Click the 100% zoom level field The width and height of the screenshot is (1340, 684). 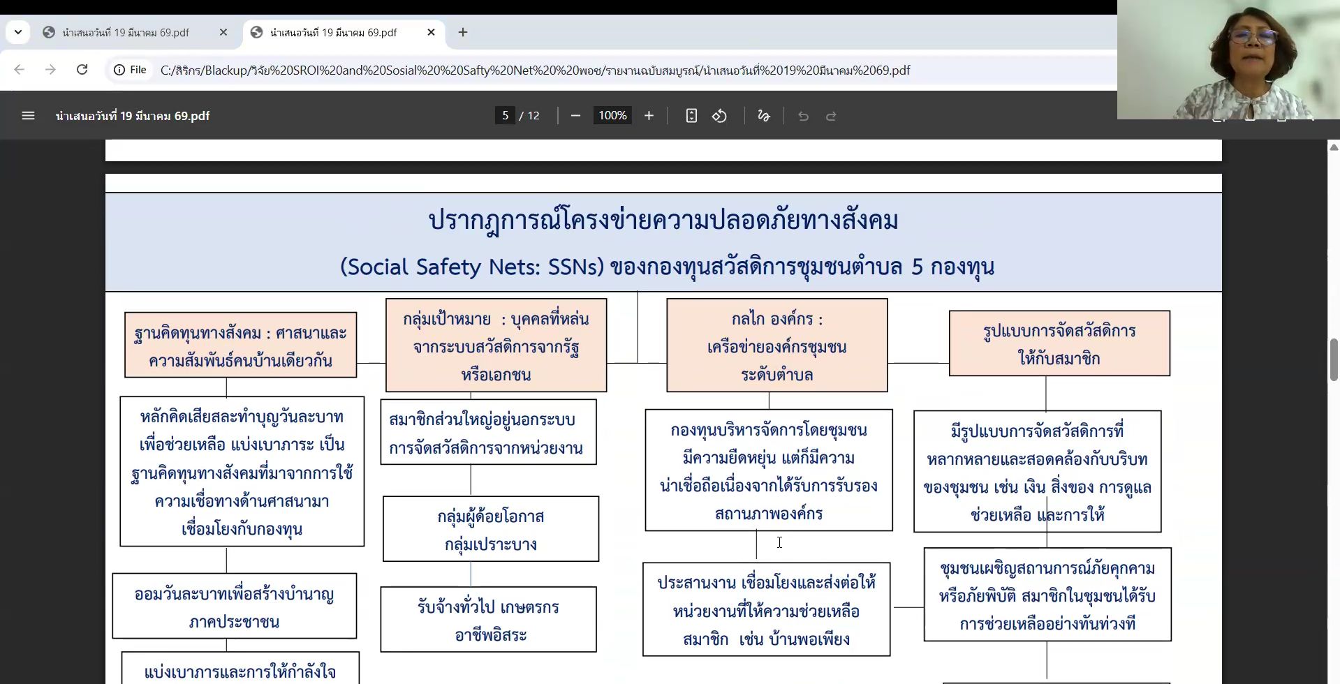(612, 116)
